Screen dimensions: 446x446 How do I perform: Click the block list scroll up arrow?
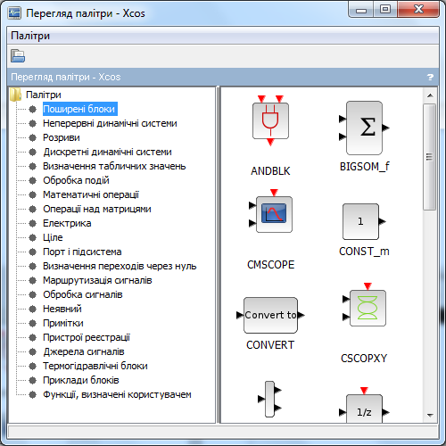pos(430,95)
